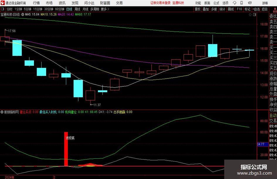Expand the 更多 period options
The width and height of the screenshot is (277, 179).
pos(105,9)
